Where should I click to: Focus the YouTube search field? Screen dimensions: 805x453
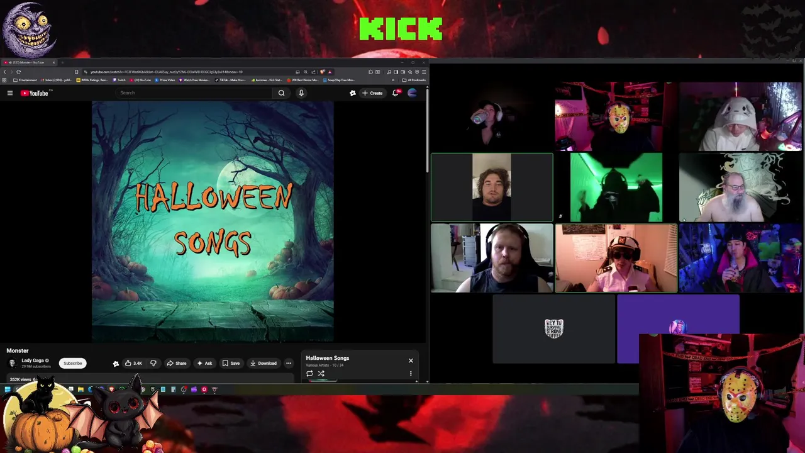(x=195, y=93)
